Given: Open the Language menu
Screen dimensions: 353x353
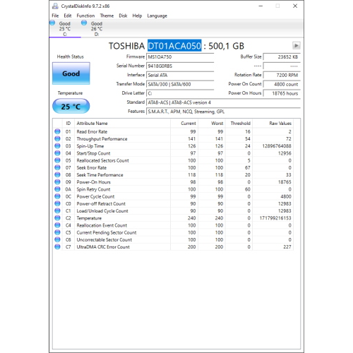Looking at the screenshot, I should pyautogui.click(x=157, y=16).
